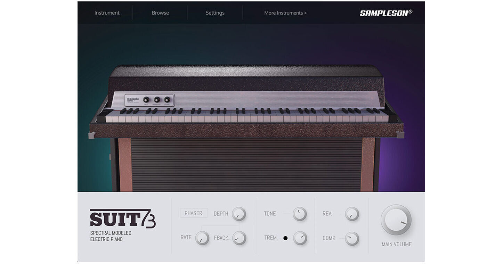Screen dimensions: 503x264
Task: Toggle the tremolo on/off dot
Action: 285,238
